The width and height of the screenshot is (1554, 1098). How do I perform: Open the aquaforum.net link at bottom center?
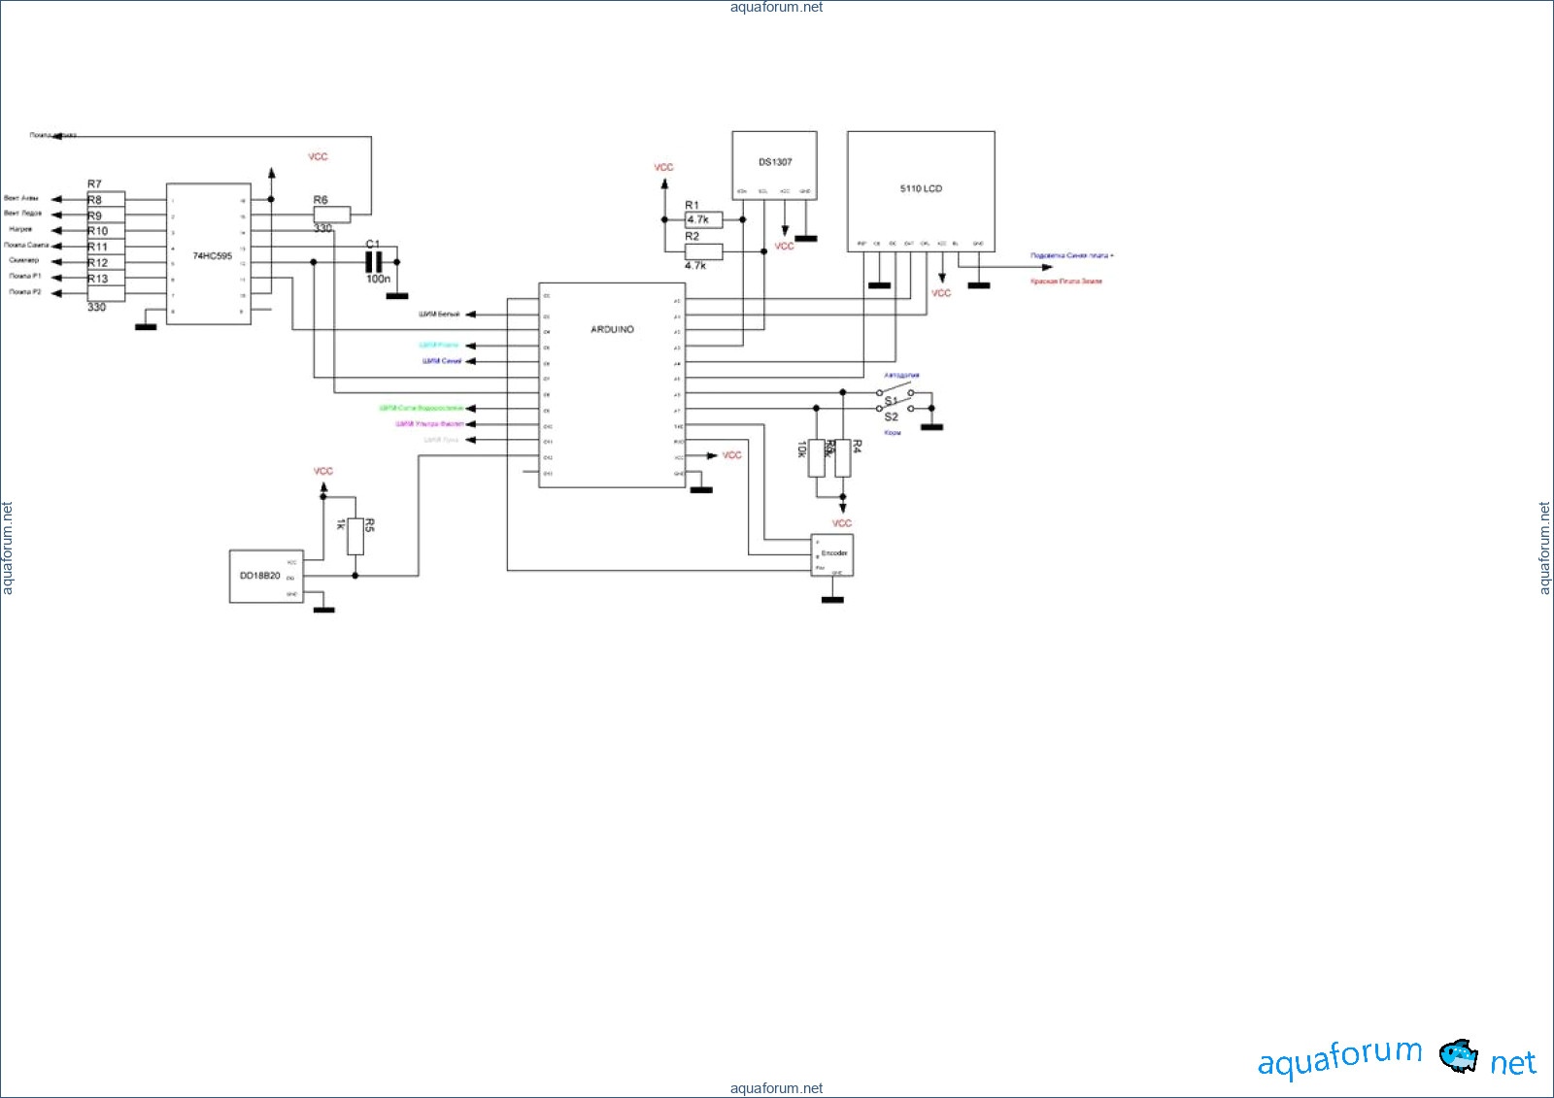776,1088
